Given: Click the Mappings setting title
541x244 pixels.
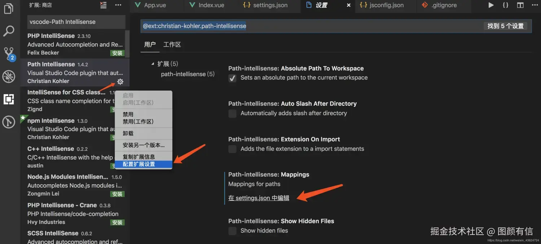Looking at the screenshot, I should 269,174.
